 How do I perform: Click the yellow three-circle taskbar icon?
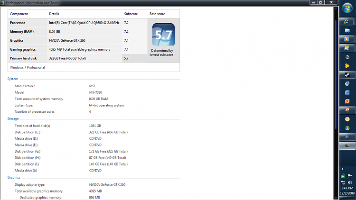(347, 66)
